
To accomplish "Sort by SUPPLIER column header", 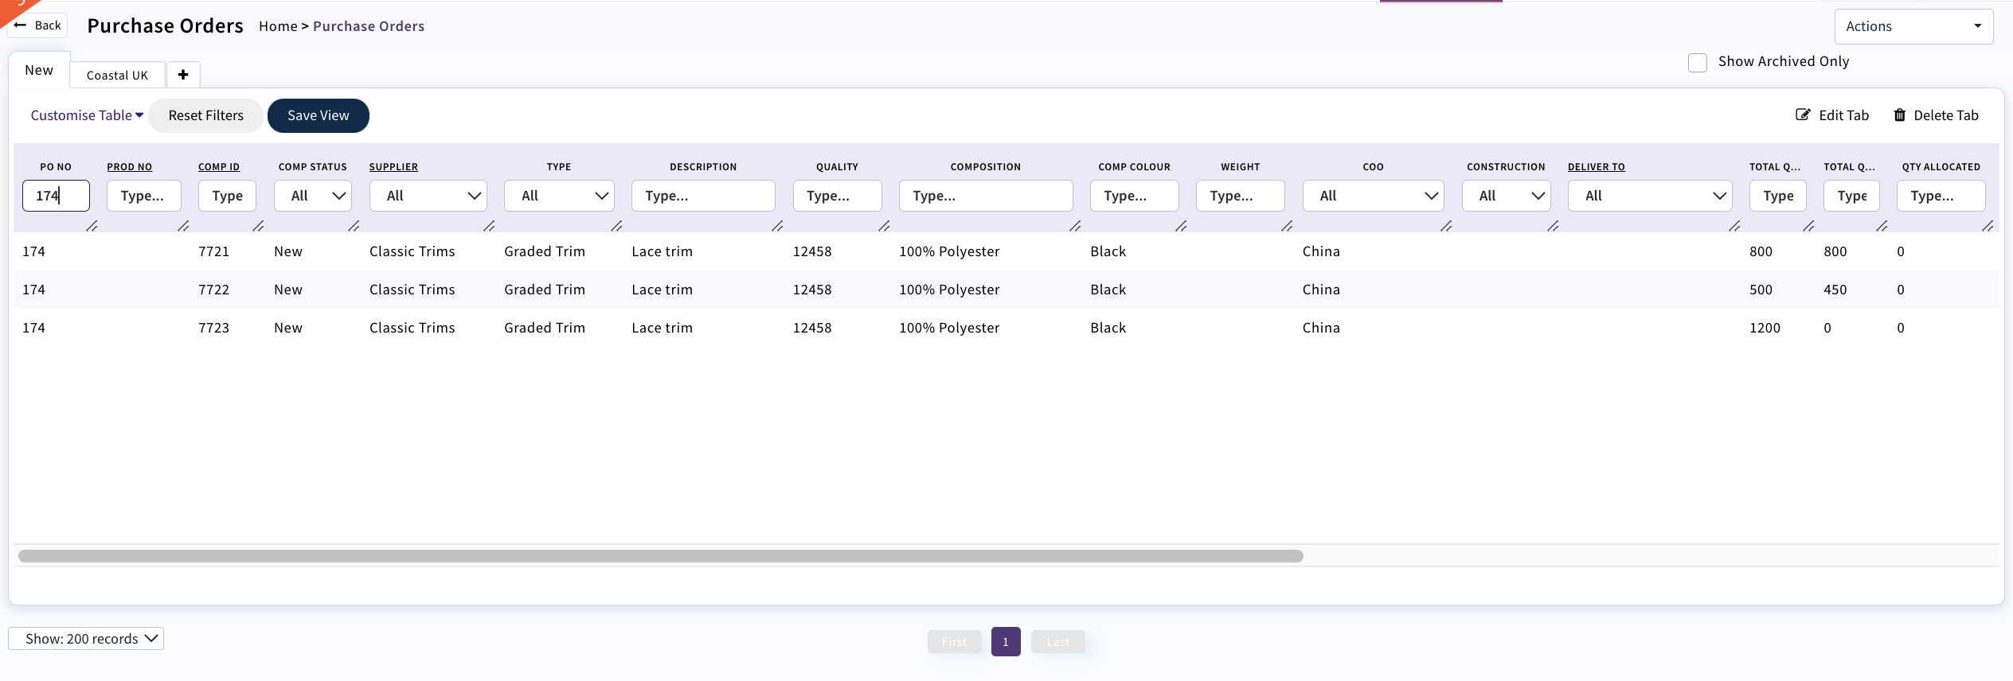I will pyautogui.click(x=393, y=167).
